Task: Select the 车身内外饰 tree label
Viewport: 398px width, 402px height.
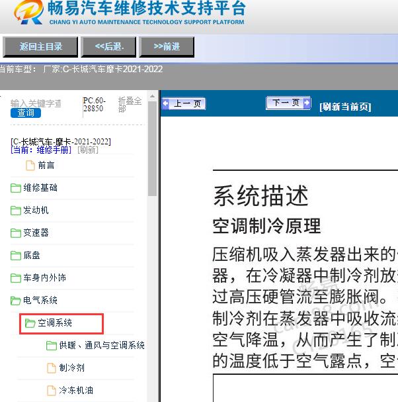Action: 44,278
